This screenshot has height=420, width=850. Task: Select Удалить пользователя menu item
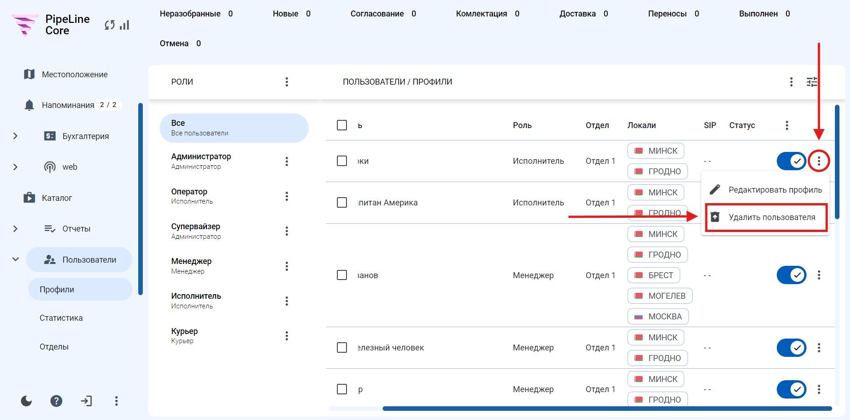766,217
